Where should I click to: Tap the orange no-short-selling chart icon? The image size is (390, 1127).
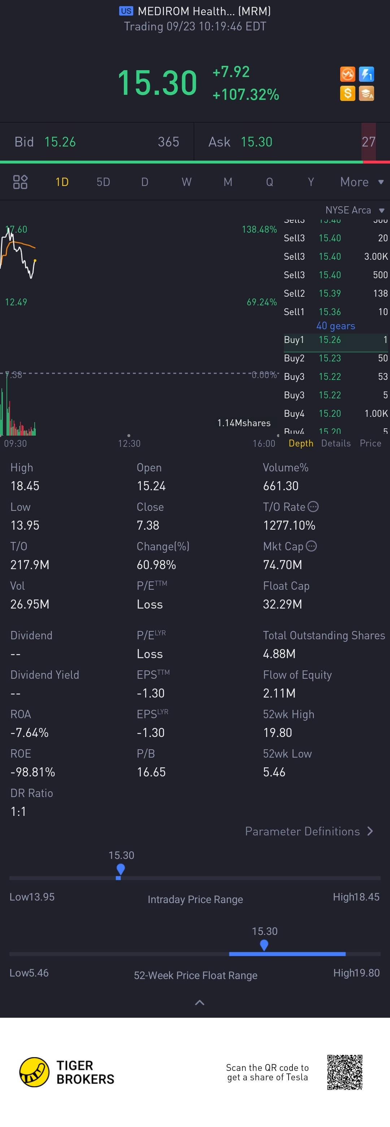click(347, 75)
